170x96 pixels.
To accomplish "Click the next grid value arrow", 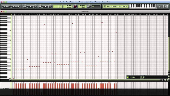I will [x=143, y=77].
